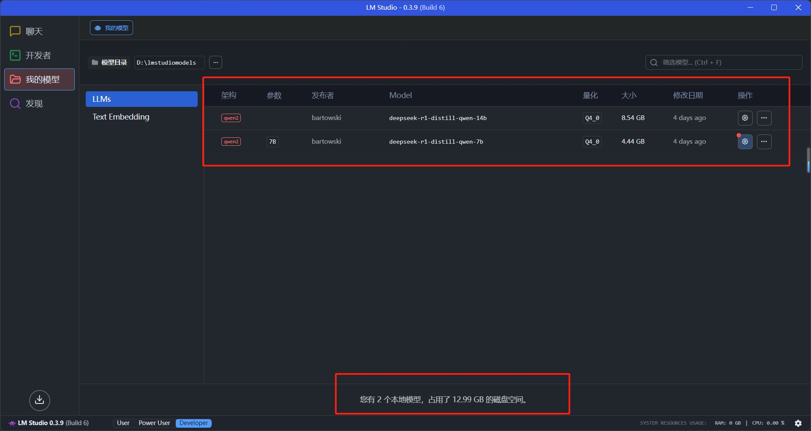Click the 8.54 GB size value
This screenshot has width=811, height=431.
click(x=633, y=118)
